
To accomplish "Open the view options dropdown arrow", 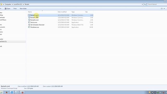I will pyautogui.click(x=164, y=9).
